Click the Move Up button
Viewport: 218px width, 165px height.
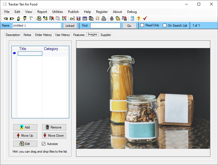pos(25,135)
